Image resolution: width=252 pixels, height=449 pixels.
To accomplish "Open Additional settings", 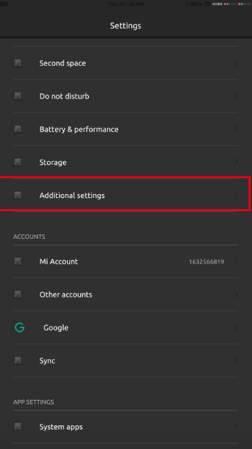I will [126, 195].
